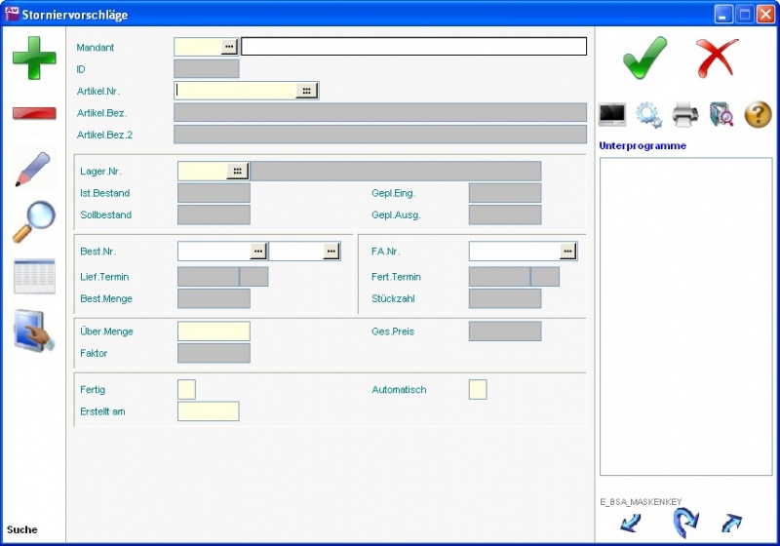Click the Erstellt am date field
The image size is (780, 546).
pyautogui.click(x=208, y=411)
